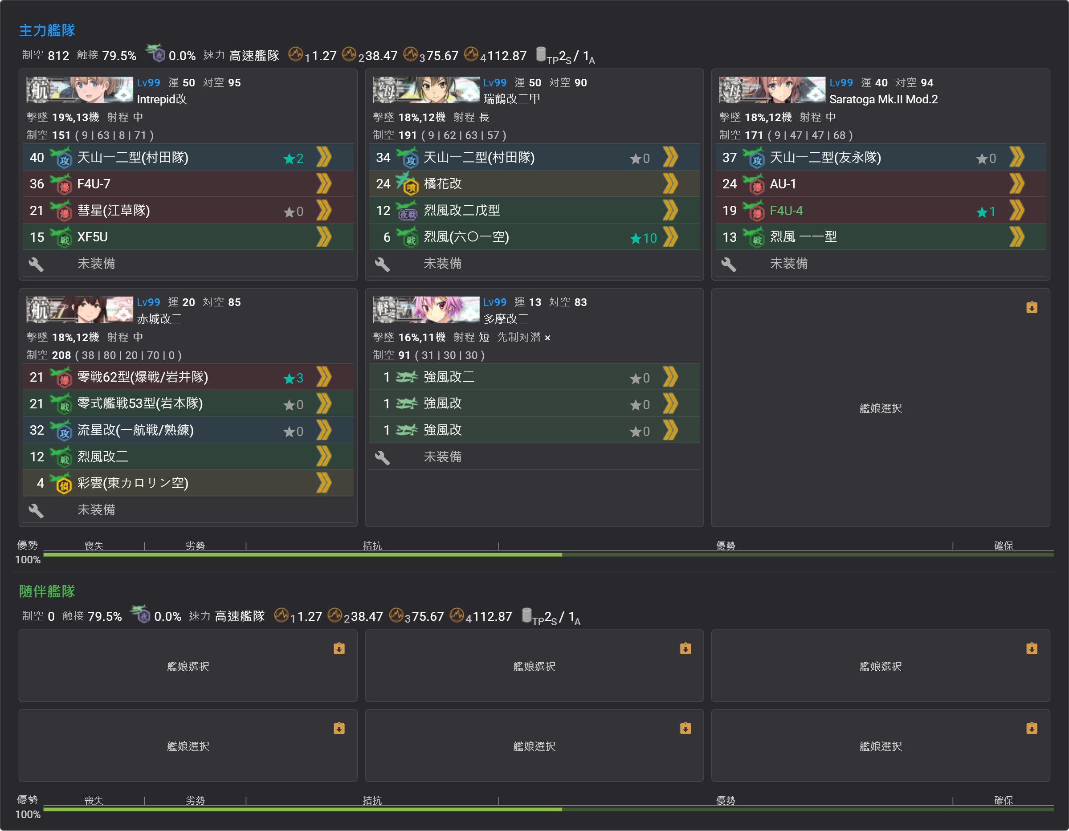The width and height of the screenshot is (1069, 831).
Task: Click clipboard import icon in empty main fleet slot
Action: [1031, 307]
